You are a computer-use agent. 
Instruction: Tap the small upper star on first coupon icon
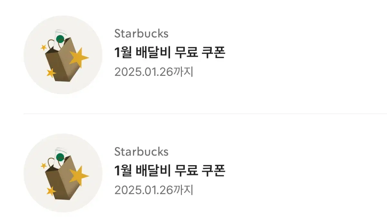pos(44,47)
